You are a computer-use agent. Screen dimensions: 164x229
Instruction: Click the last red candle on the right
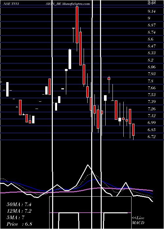(x=133, y=130)
